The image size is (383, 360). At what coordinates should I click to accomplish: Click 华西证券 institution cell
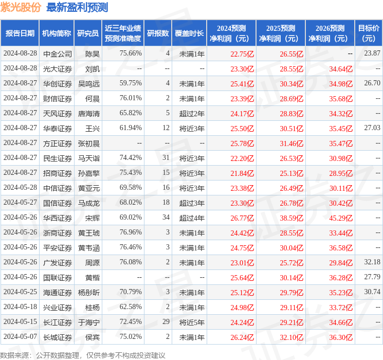click(x=58, y=218)
